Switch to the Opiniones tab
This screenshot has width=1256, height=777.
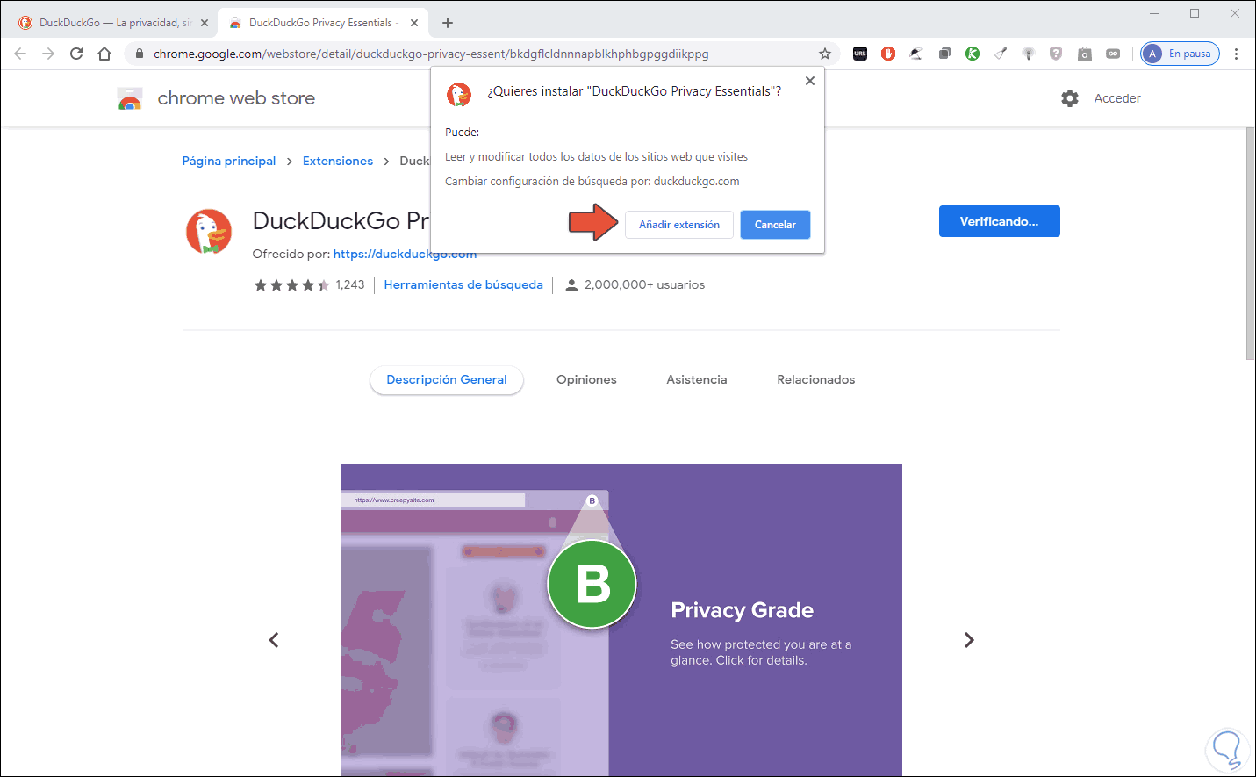click(x=586, y=379)
